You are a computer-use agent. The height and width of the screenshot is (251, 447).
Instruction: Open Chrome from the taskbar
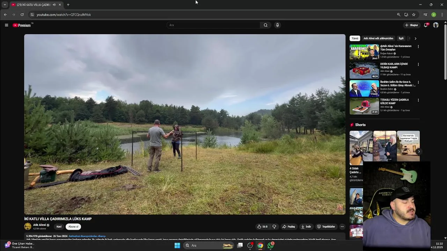click(x=260, y=245)
